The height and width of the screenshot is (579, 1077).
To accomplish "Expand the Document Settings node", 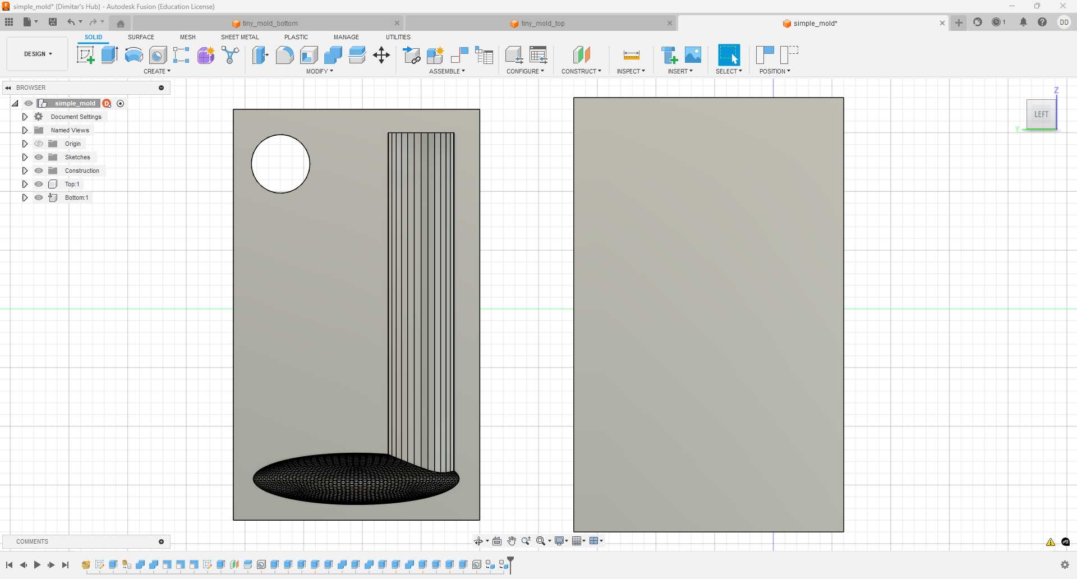I will pyautogui.click(x=25, y=117).
